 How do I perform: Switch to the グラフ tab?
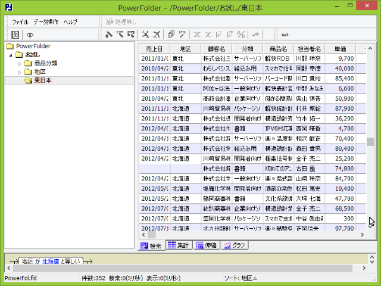tap(235, 245)
